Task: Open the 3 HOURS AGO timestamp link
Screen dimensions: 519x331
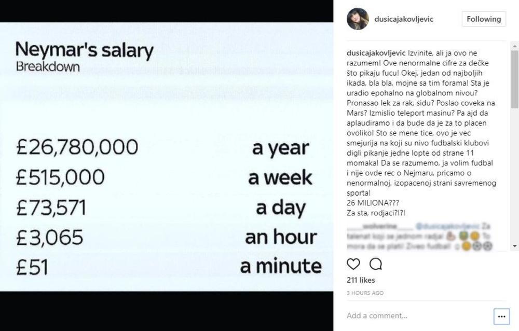Action: pos(365,293)
